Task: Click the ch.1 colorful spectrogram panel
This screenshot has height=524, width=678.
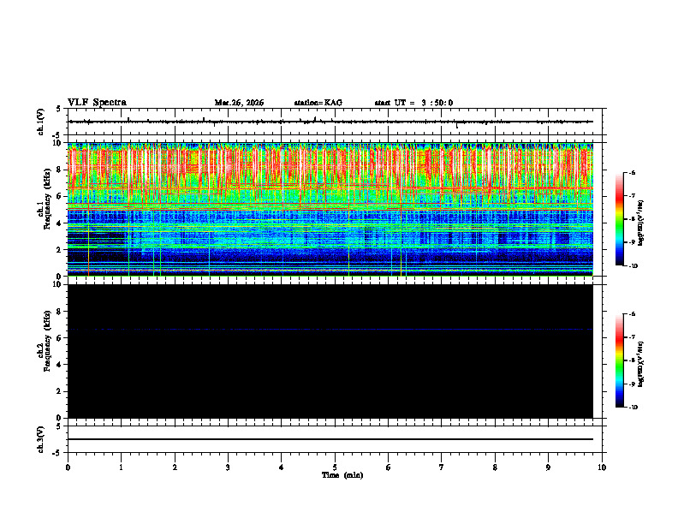Action: 330,209
